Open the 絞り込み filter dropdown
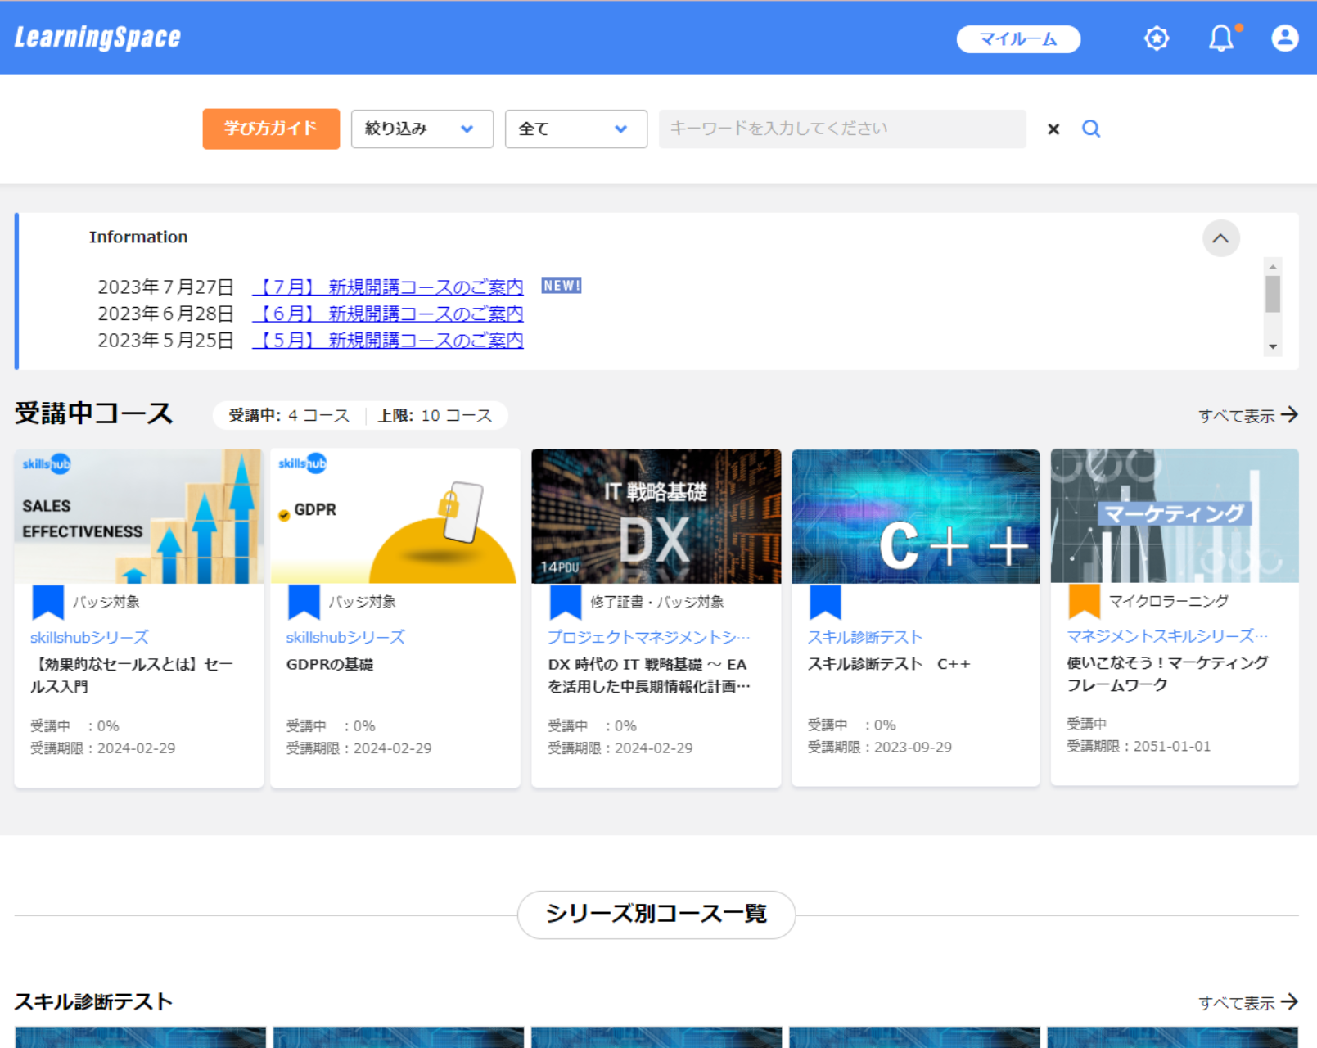The width and height of the screenshot is (1317, 1048). pos(421,129)
